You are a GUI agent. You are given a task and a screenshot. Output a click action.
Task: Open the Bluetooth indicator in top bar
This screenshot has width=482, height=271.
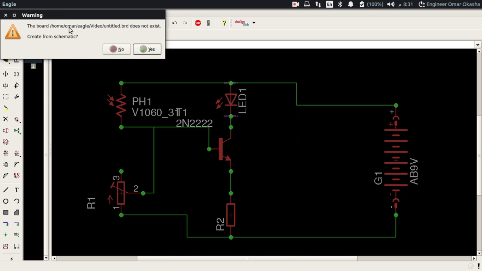tap(340, 4)
